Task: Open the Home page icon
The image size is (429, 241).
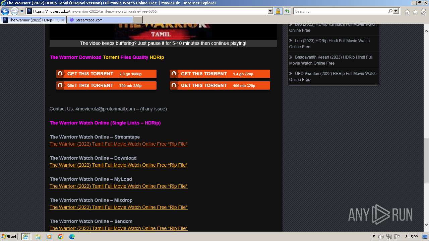Action: tap(407, 12)
